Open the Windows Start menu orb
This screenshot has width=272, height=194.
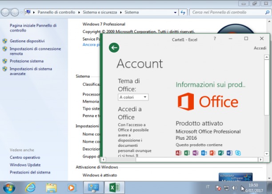point(9,188)
